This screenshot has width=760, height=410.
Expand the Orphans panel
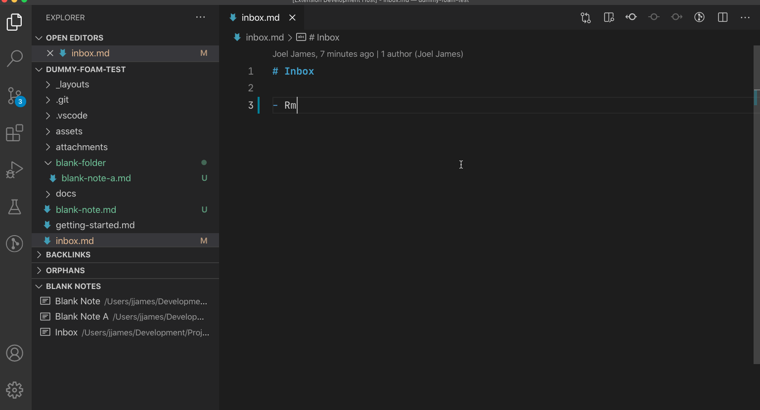click(x=126, y=271)
